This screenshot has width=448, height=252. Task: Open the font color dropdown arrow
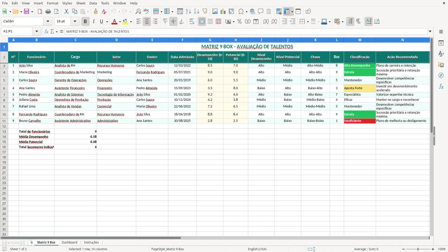point(120,22)
